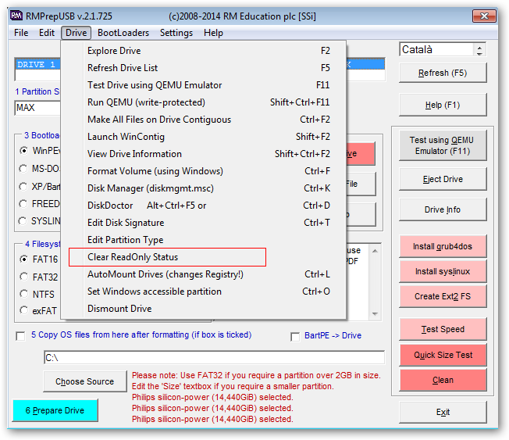Image resolution: width=509 pixels, height=440 pixels.
Task: Select the WinPE bootloader radio button
Action: 23,151
